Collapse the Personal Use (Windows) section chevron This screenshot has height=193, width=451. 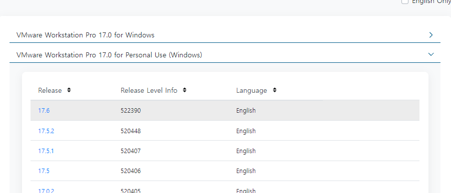[x=431, y=54]
